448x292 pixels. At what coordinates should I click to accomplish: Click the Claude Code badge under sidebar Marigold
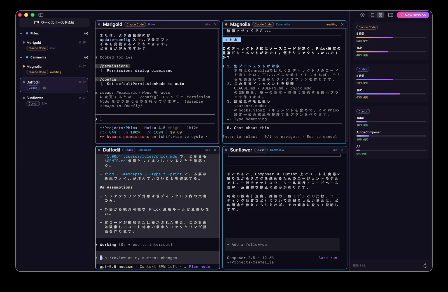tap(37, 48)
